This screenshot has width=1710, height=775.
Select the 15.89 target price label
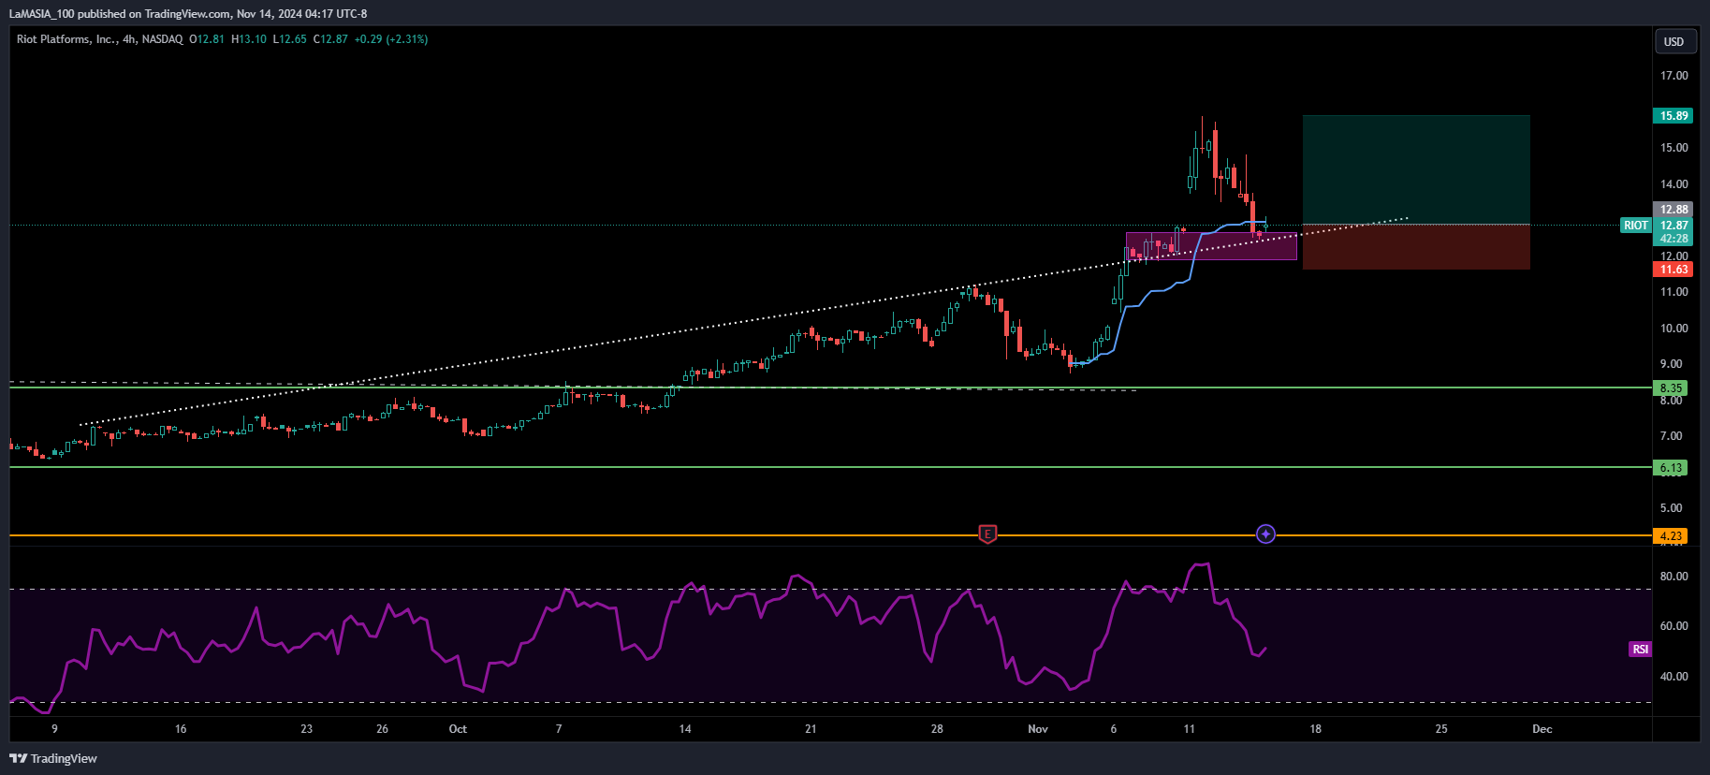(1673, 116)
